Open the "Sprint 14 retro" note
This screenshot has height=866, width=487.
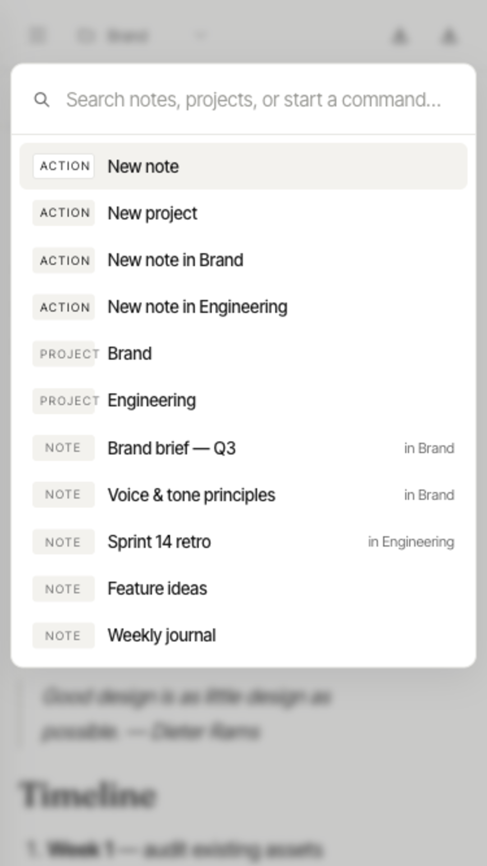159,542
